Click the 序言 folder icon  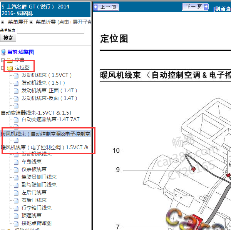tap(10, 60)
